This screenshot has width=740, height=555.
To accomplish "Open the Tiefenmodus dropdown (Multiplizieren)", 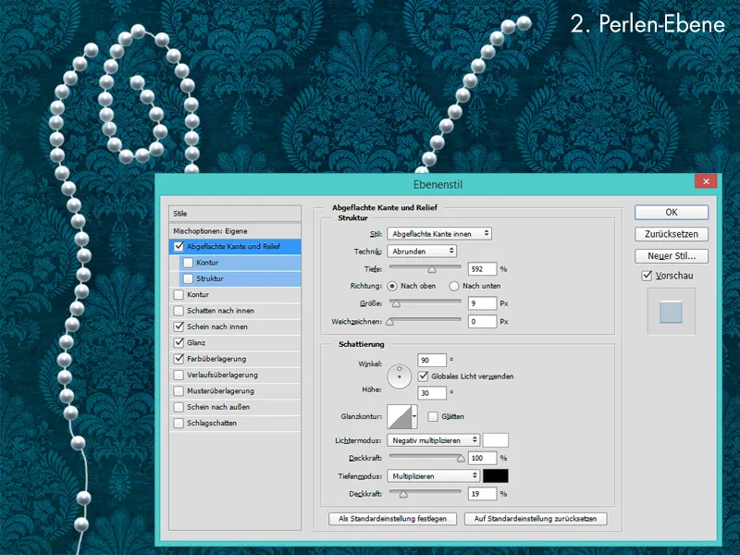I will point(433,476).
